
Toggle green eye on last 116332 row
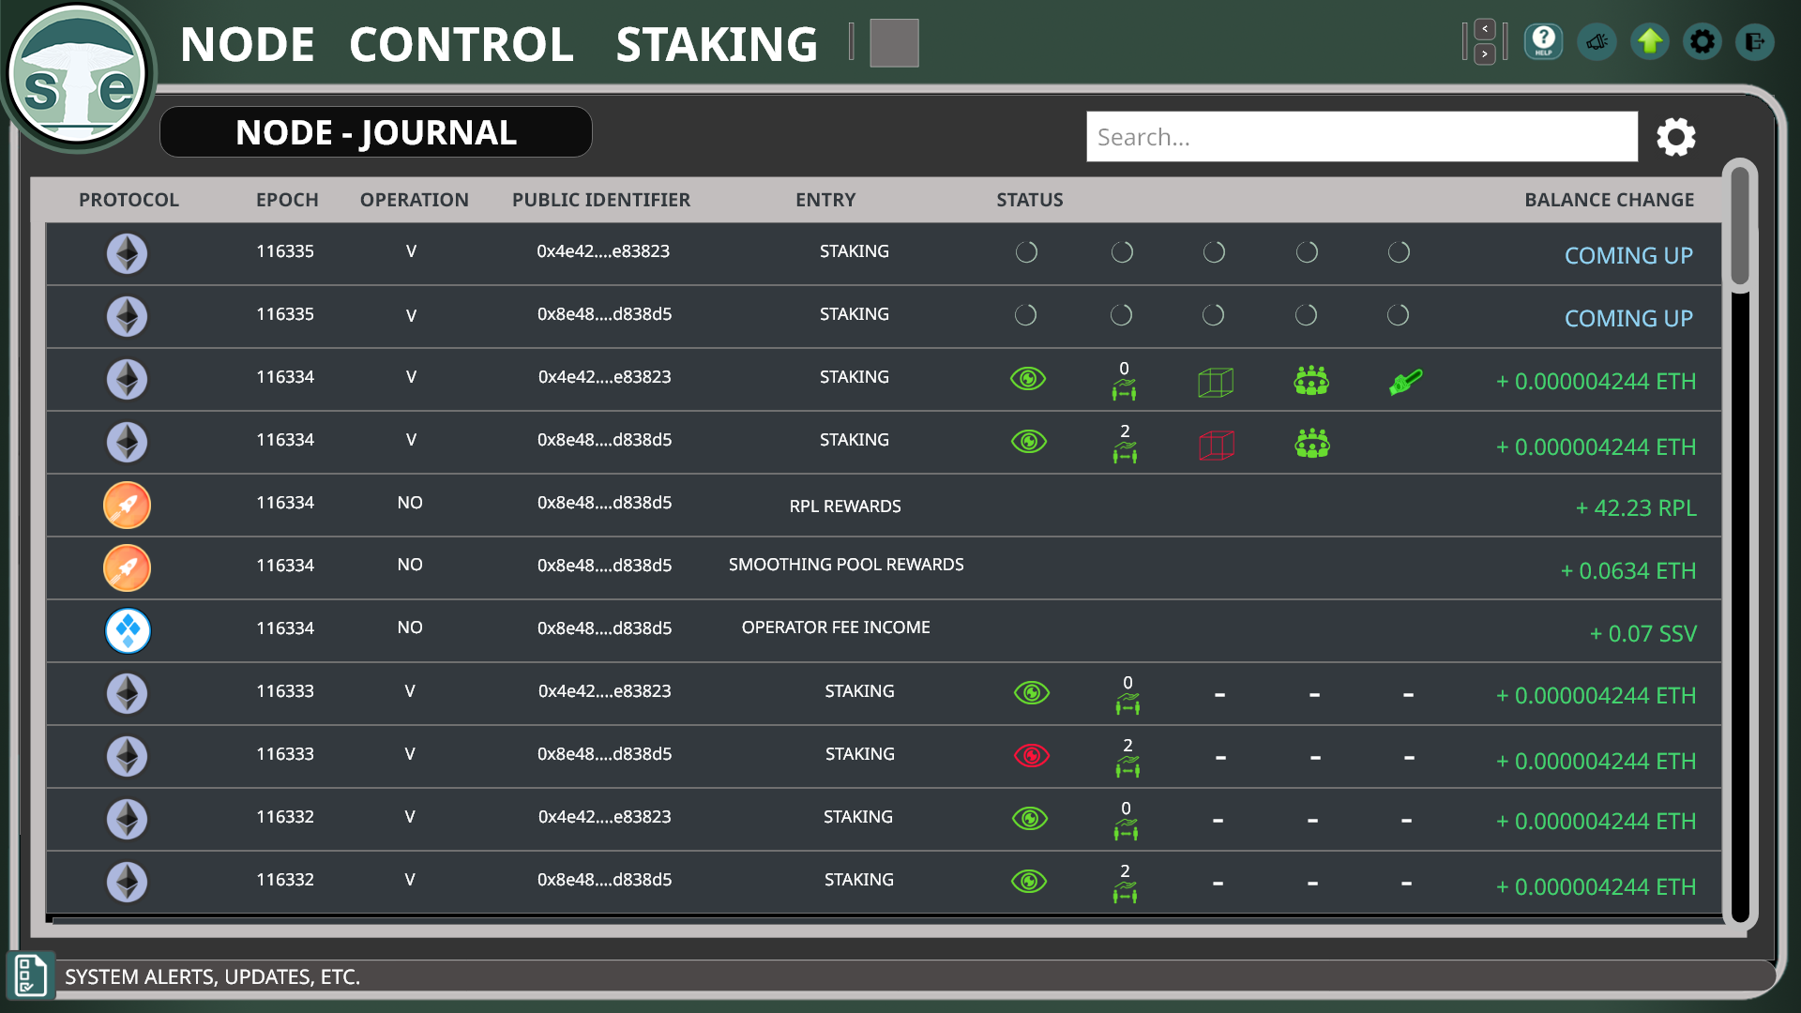pos(1029,881)
